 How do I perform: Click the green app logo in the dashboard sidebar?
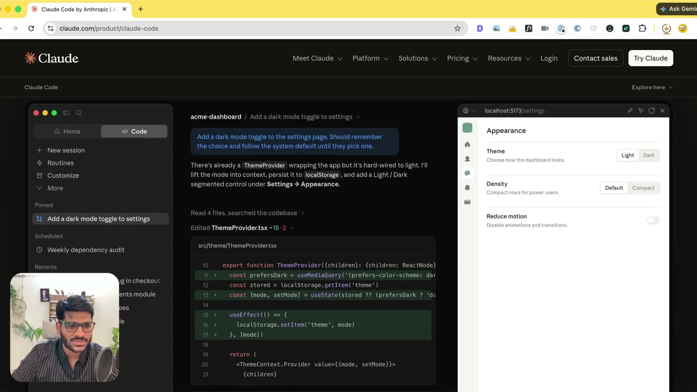click(x=467, y=128)
